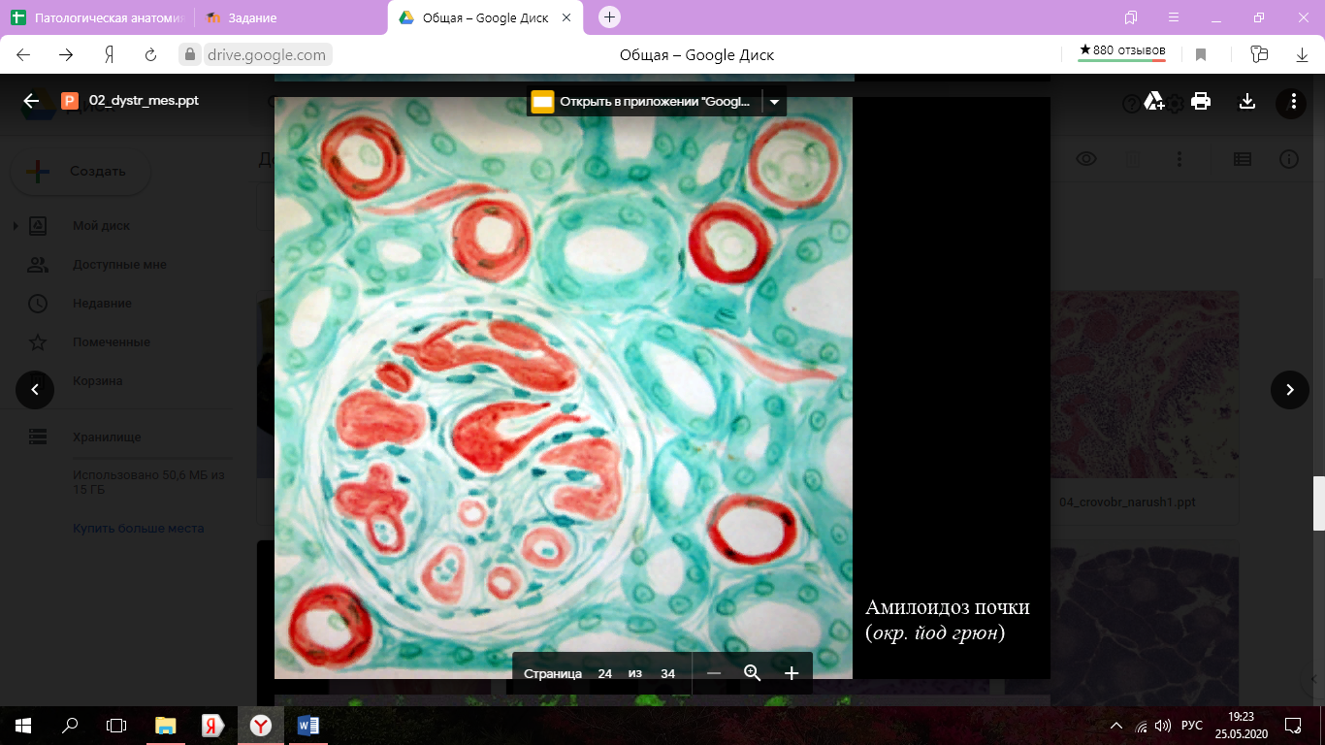
Task: Reload the current page
Action: 150,55
